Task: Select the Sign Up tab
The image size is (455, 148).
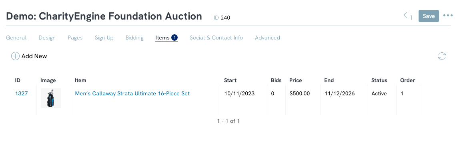Action: [x=104, y=37]
